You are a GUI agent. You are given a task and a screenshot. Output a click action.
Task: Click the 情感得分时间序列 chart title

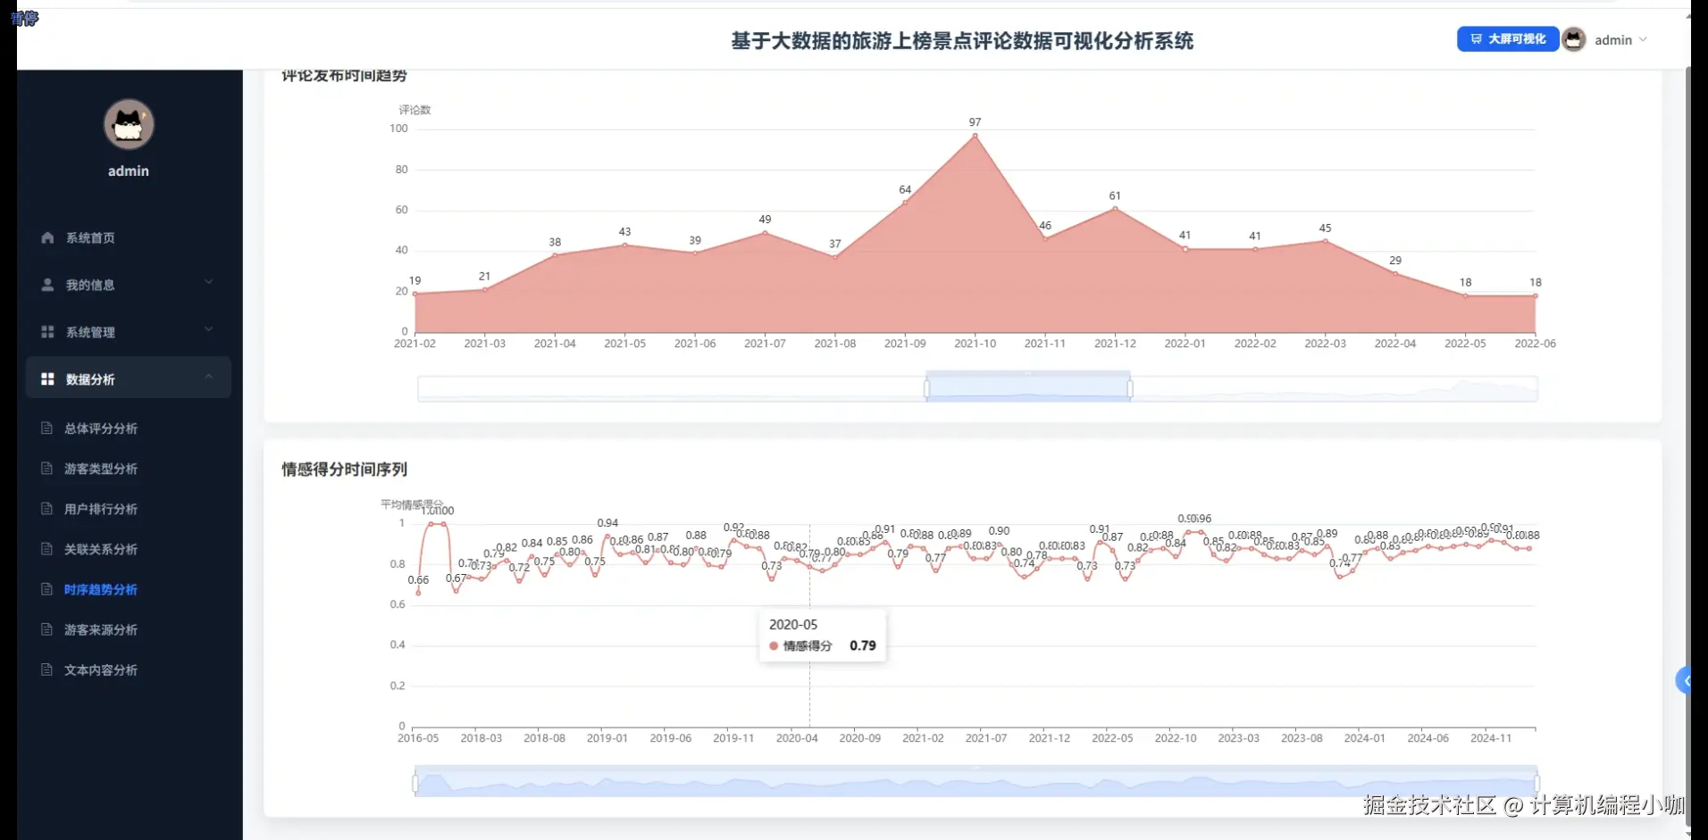click(344, 470)
